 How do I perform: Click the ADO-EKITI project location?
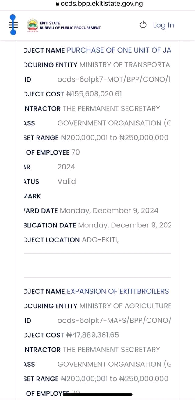100,240
